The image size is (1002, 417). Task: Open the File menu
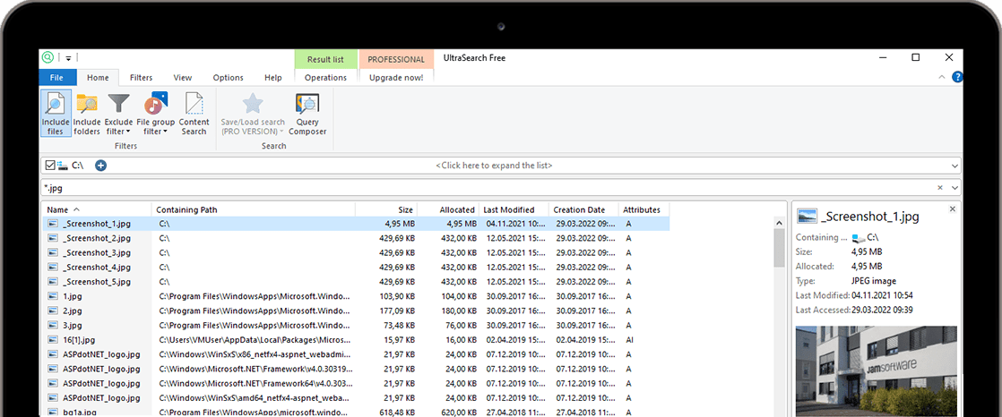56,78
